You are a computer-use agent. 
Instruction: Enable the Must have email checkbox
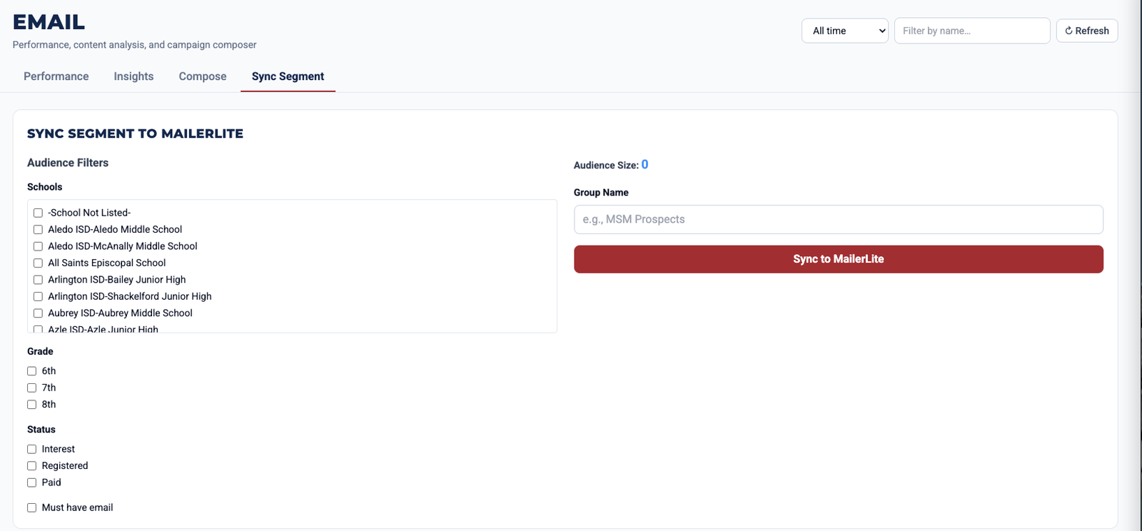point(31,507)
